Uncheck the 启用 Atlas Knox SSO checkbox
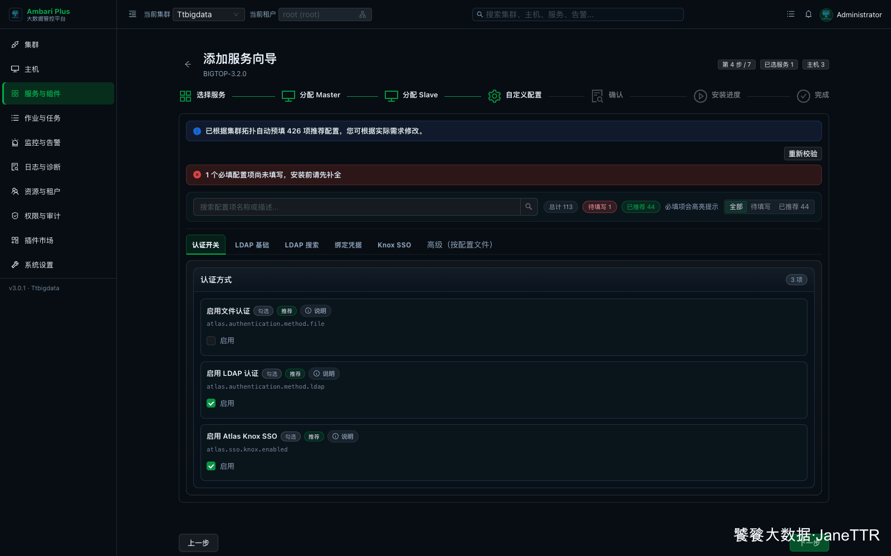Screen dimensions: 891x556 (x=211, y=466)
